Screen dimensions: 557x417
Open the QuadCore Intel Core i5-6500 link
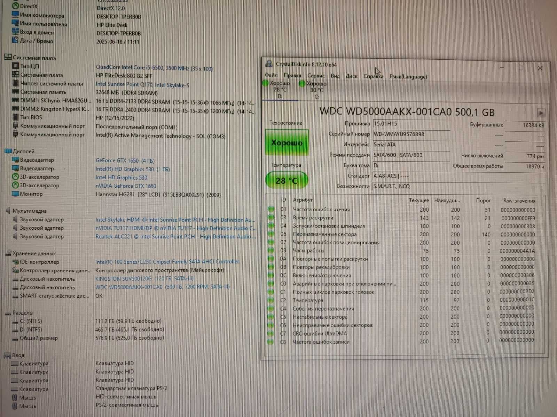[154, 68]
